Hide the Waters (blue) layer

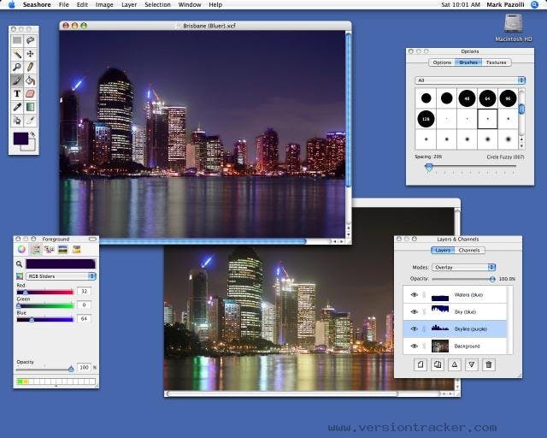click(x=414, y=295)
